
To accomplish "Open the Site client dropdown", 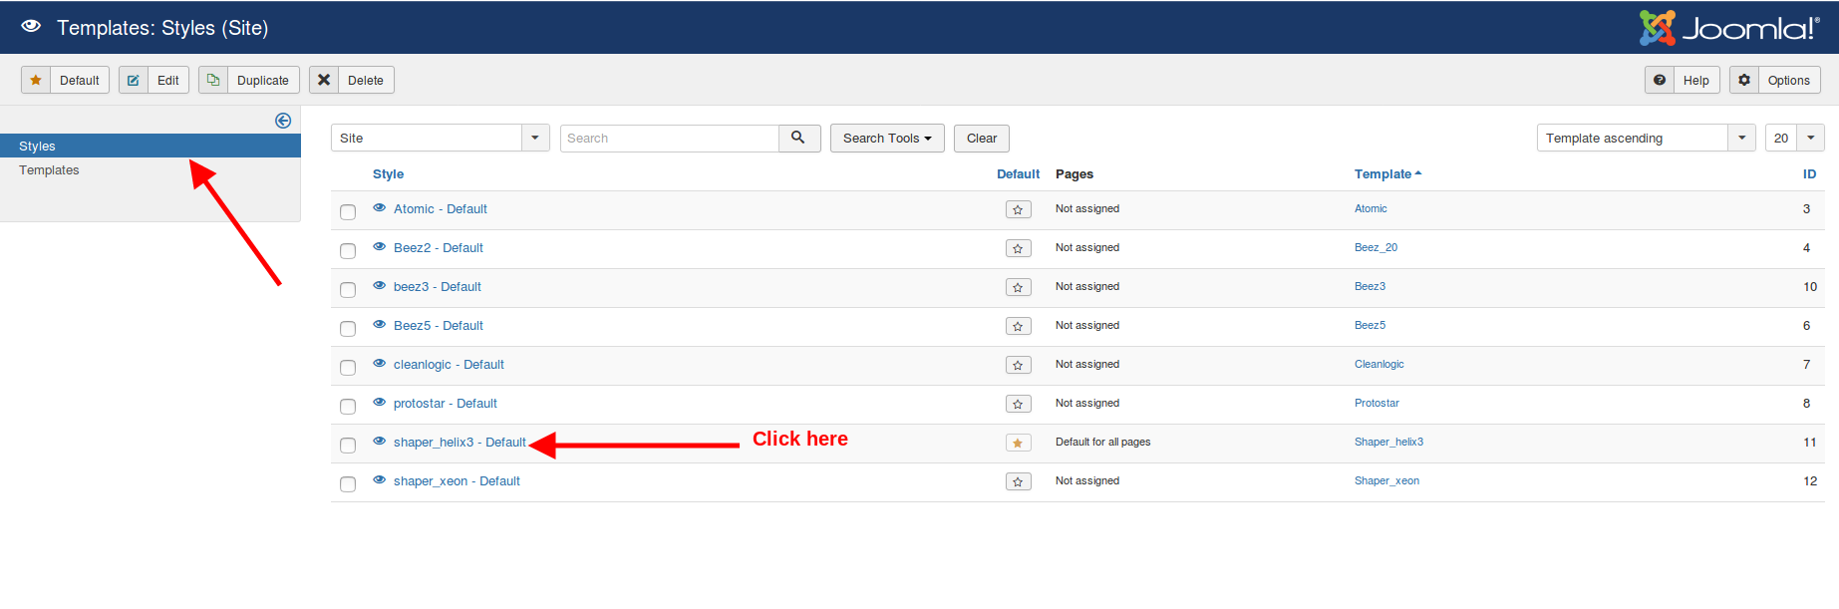I will [441, 138].
